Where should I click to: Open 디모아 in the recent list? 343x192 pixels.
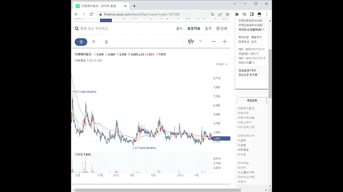click(242, 182)
